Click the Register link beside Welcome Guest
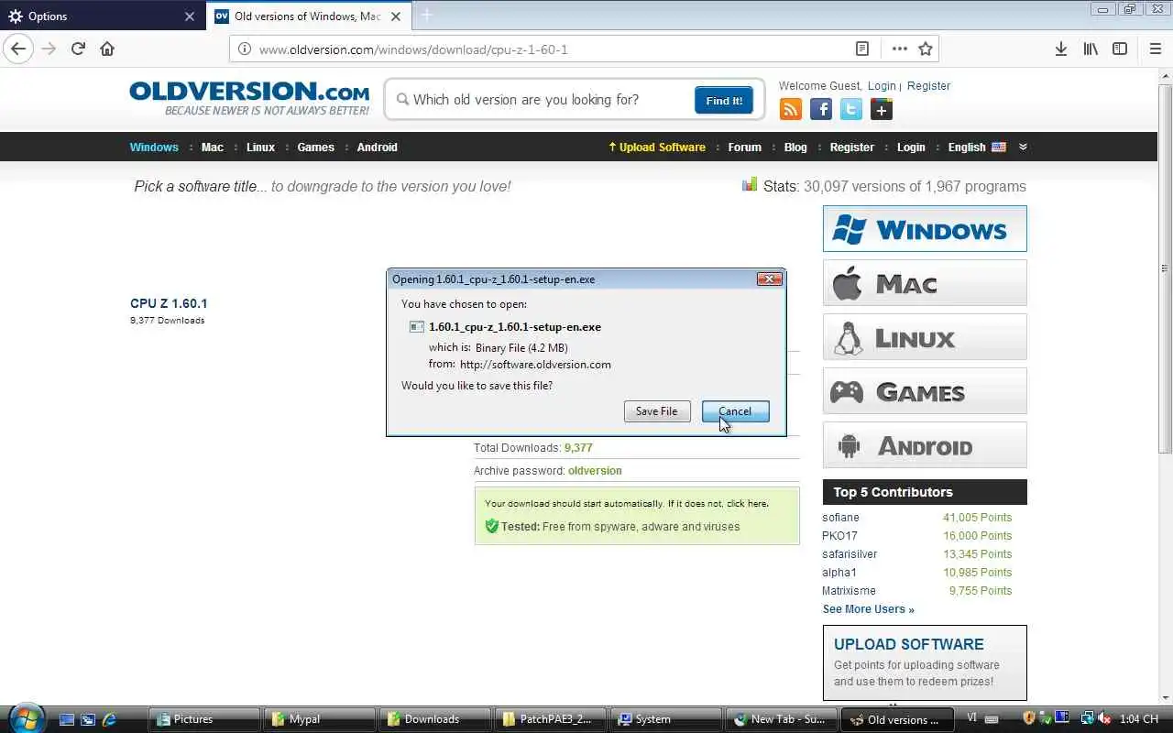Viewport: 1173px width, 733px height. point(928,85)
